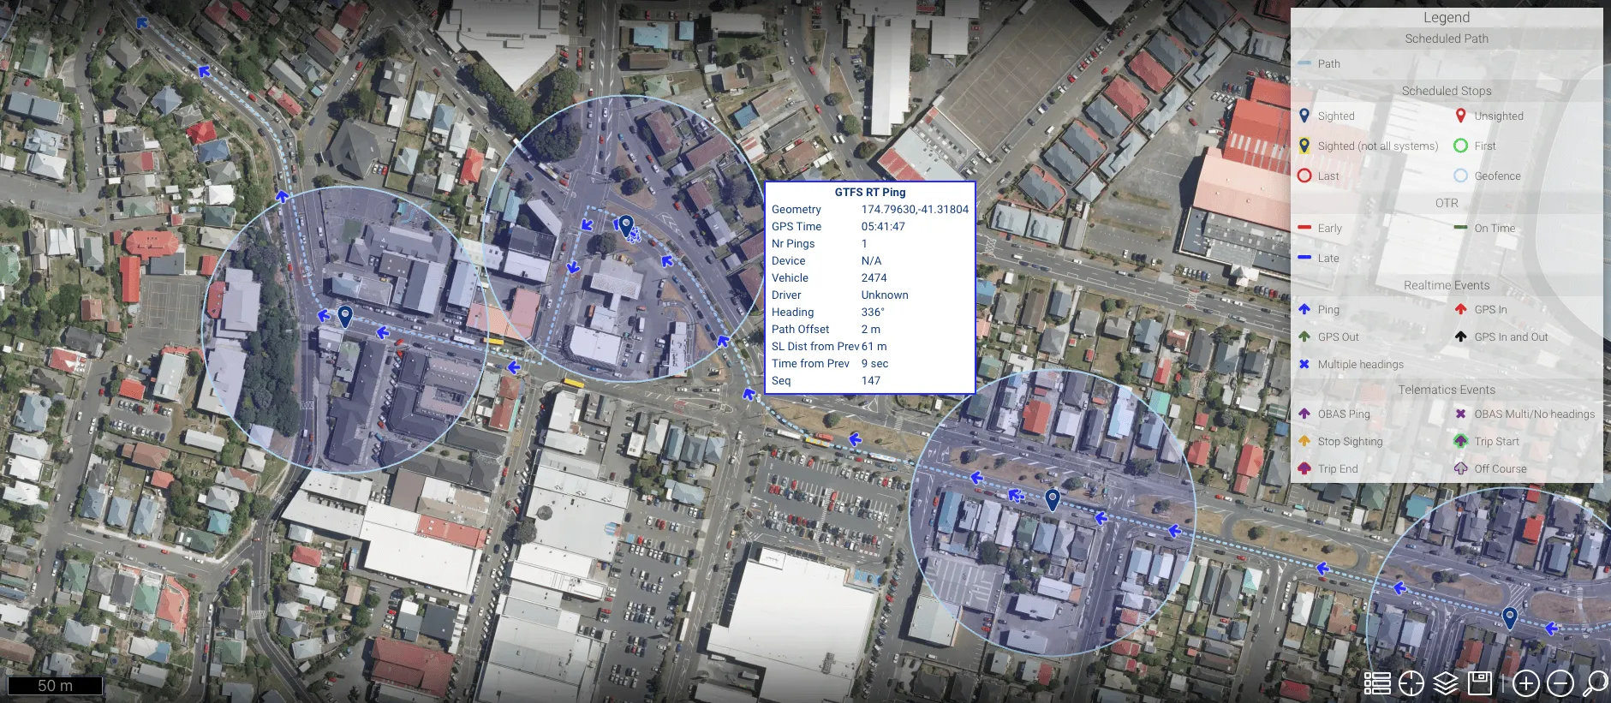The width and height of the screenshot is (1611, 703).
Task: Toggle the legend list icon in map toolbar
Action: tap(1377, 682)
